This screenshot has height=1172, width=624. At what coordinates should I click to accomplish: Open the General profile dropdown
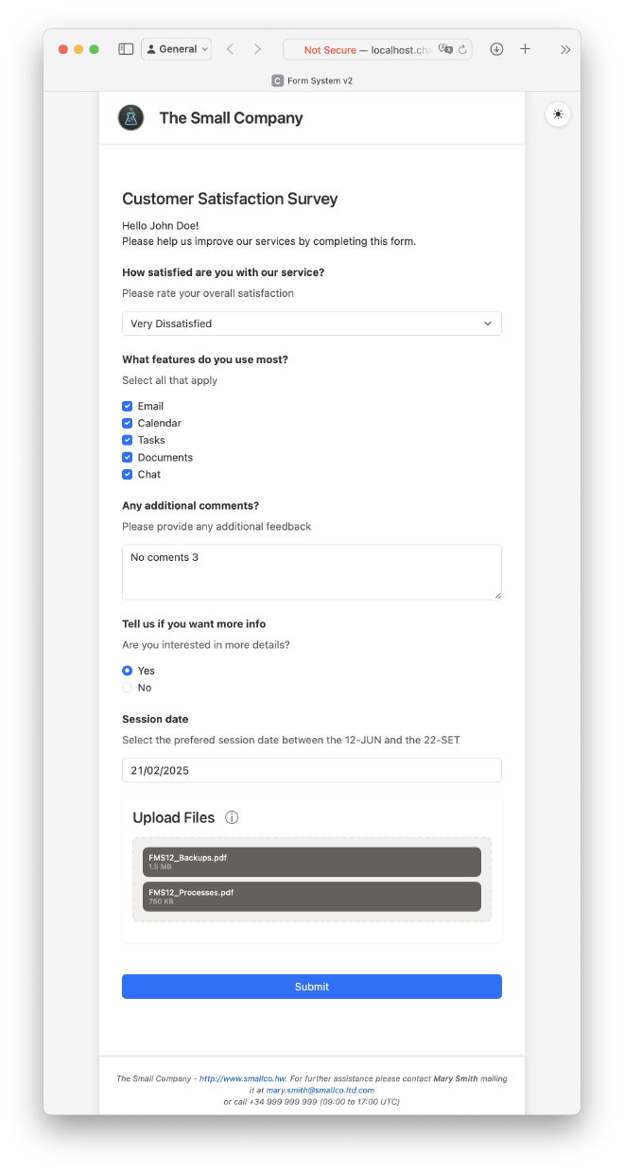[x=176, y=48]
